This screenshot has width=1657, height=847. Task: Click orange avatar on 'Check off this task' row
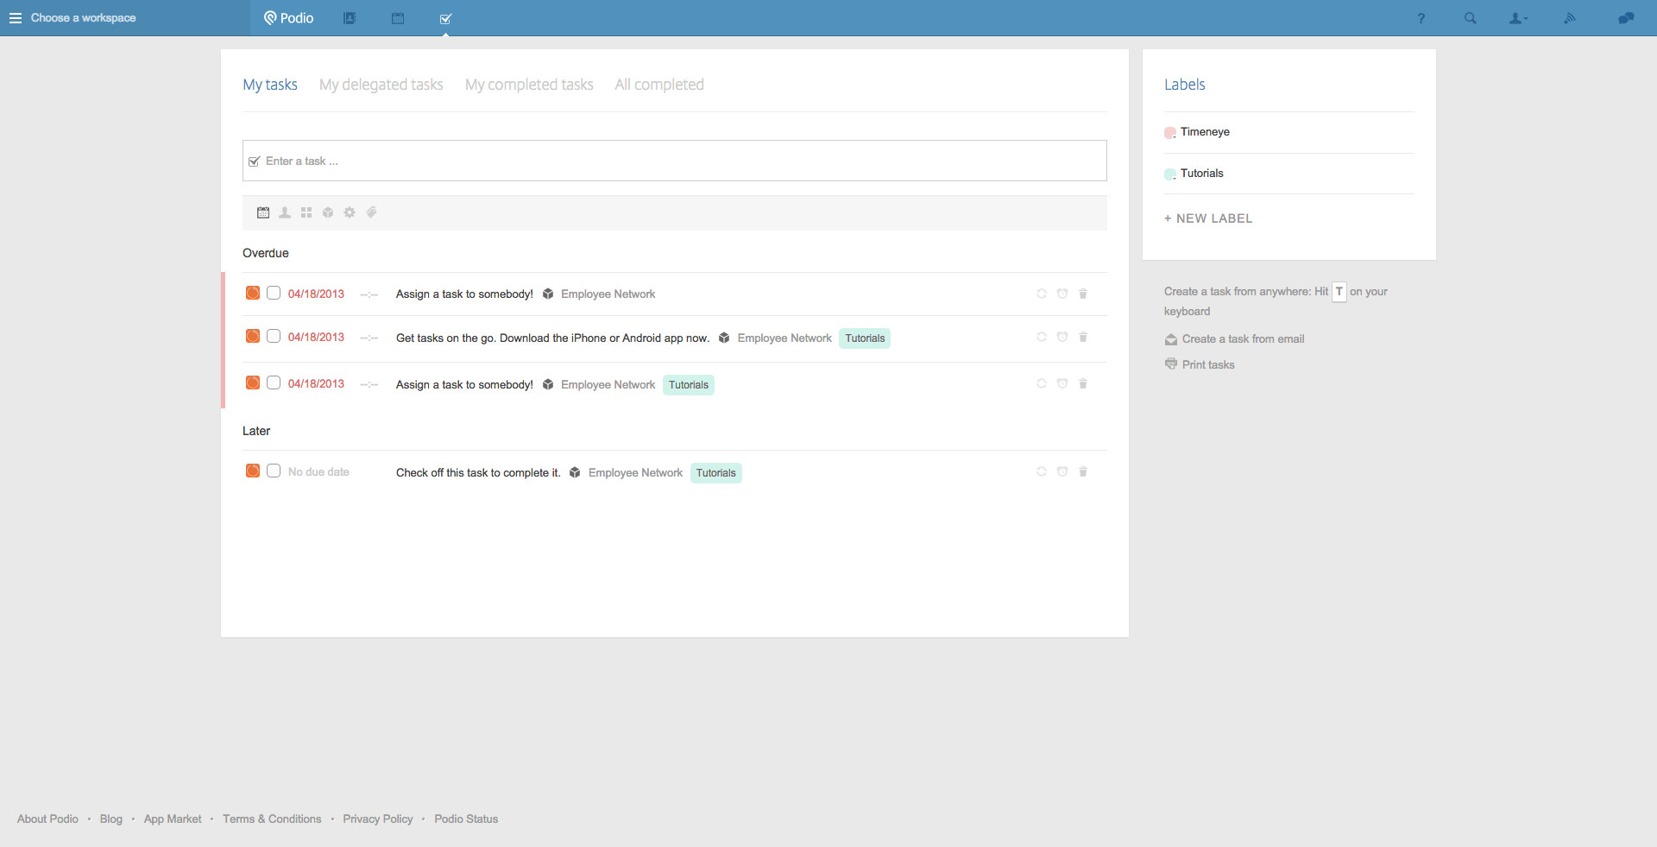click(253, 471)
